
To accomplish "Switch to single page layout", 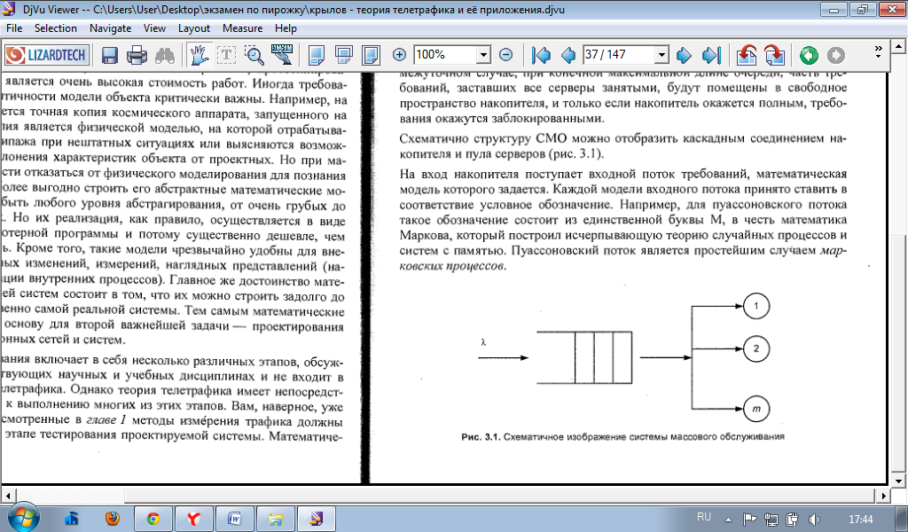I will point(317,56).
